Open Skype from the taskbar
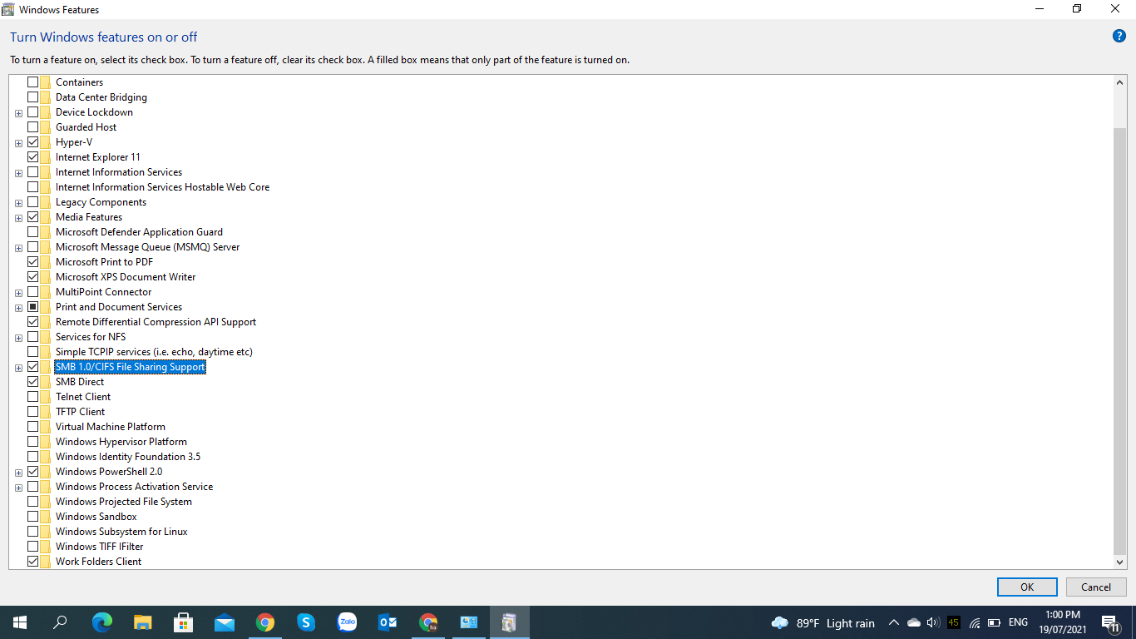 tap(306, 622)
